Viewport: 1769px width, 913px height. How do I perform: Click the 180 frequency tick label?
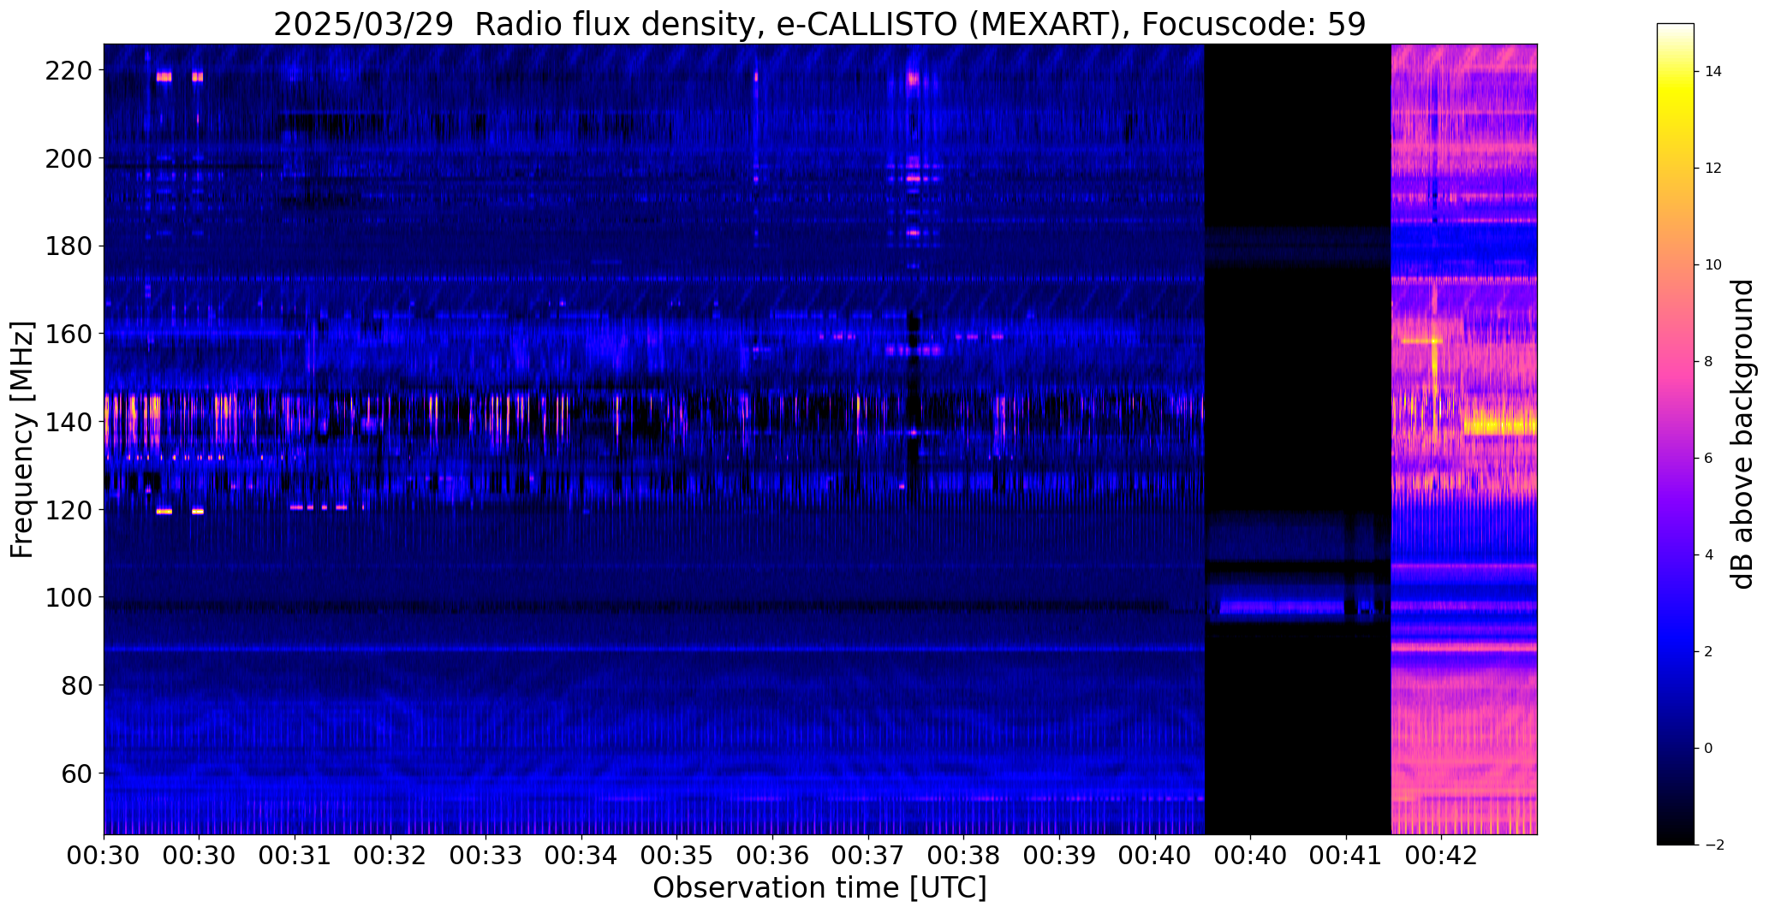(69, 246)
